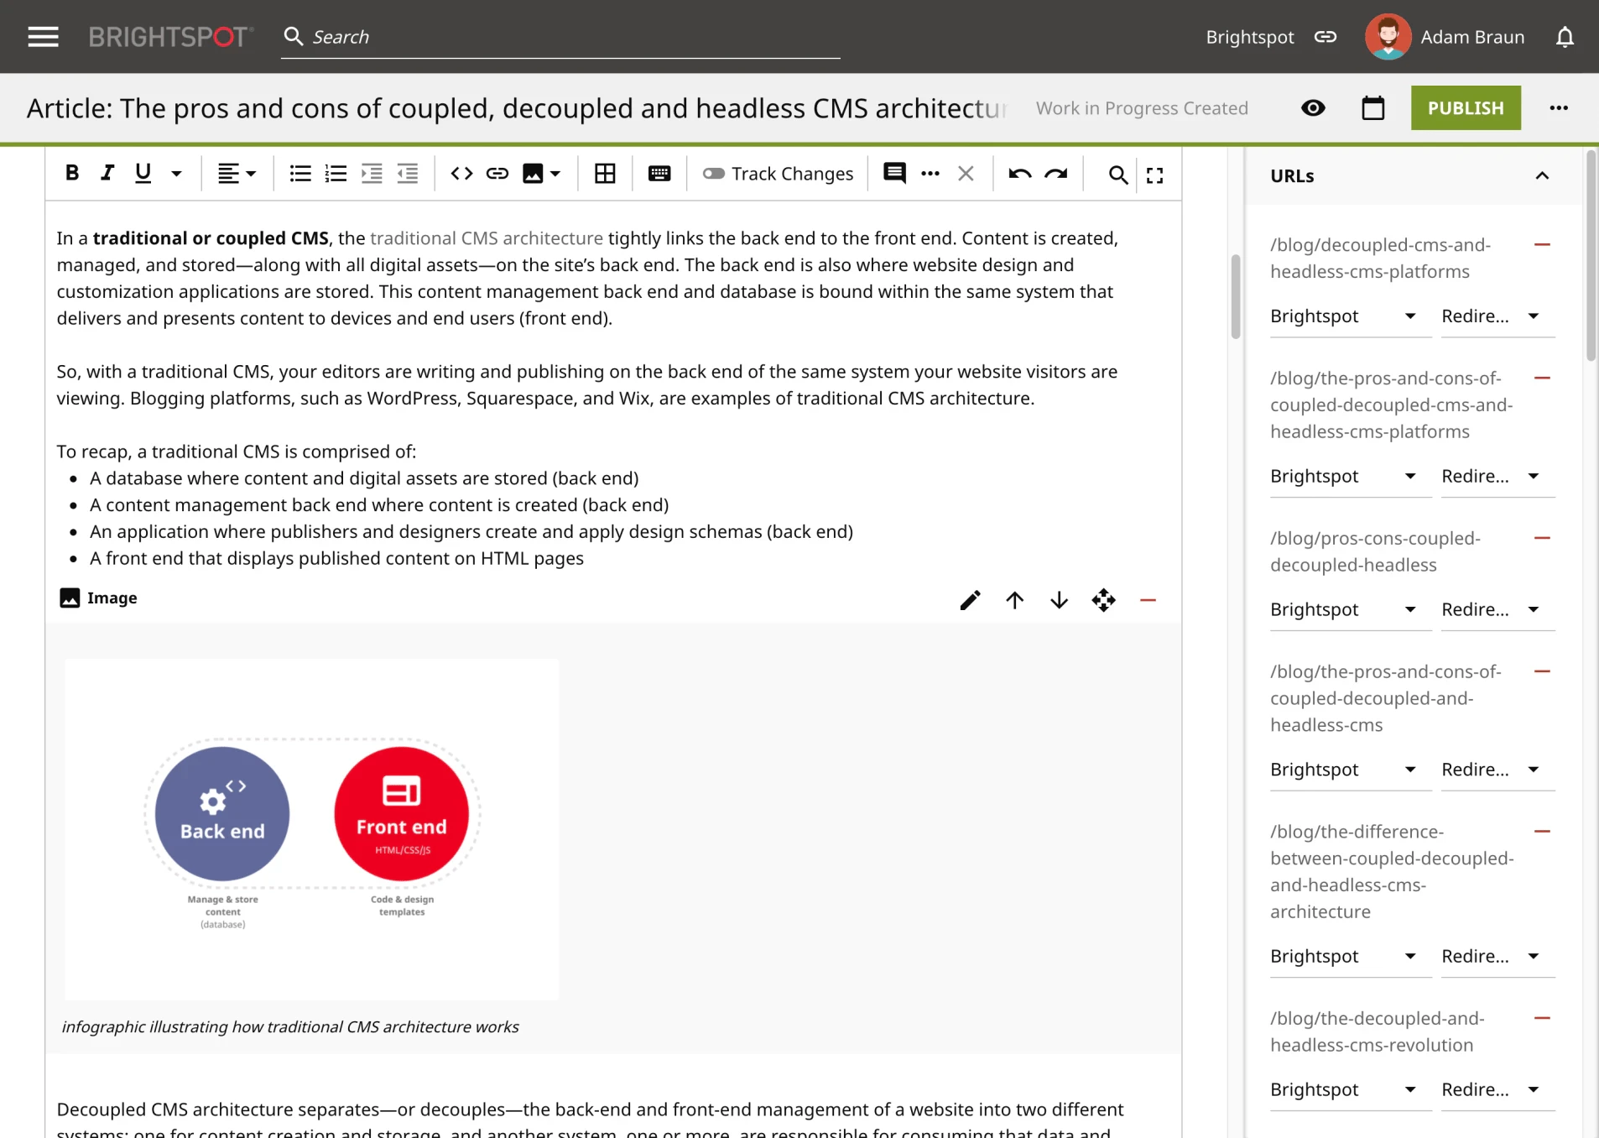1599x1138 pixels.
Task: Open find and replace in editor
Action: 1117,174
